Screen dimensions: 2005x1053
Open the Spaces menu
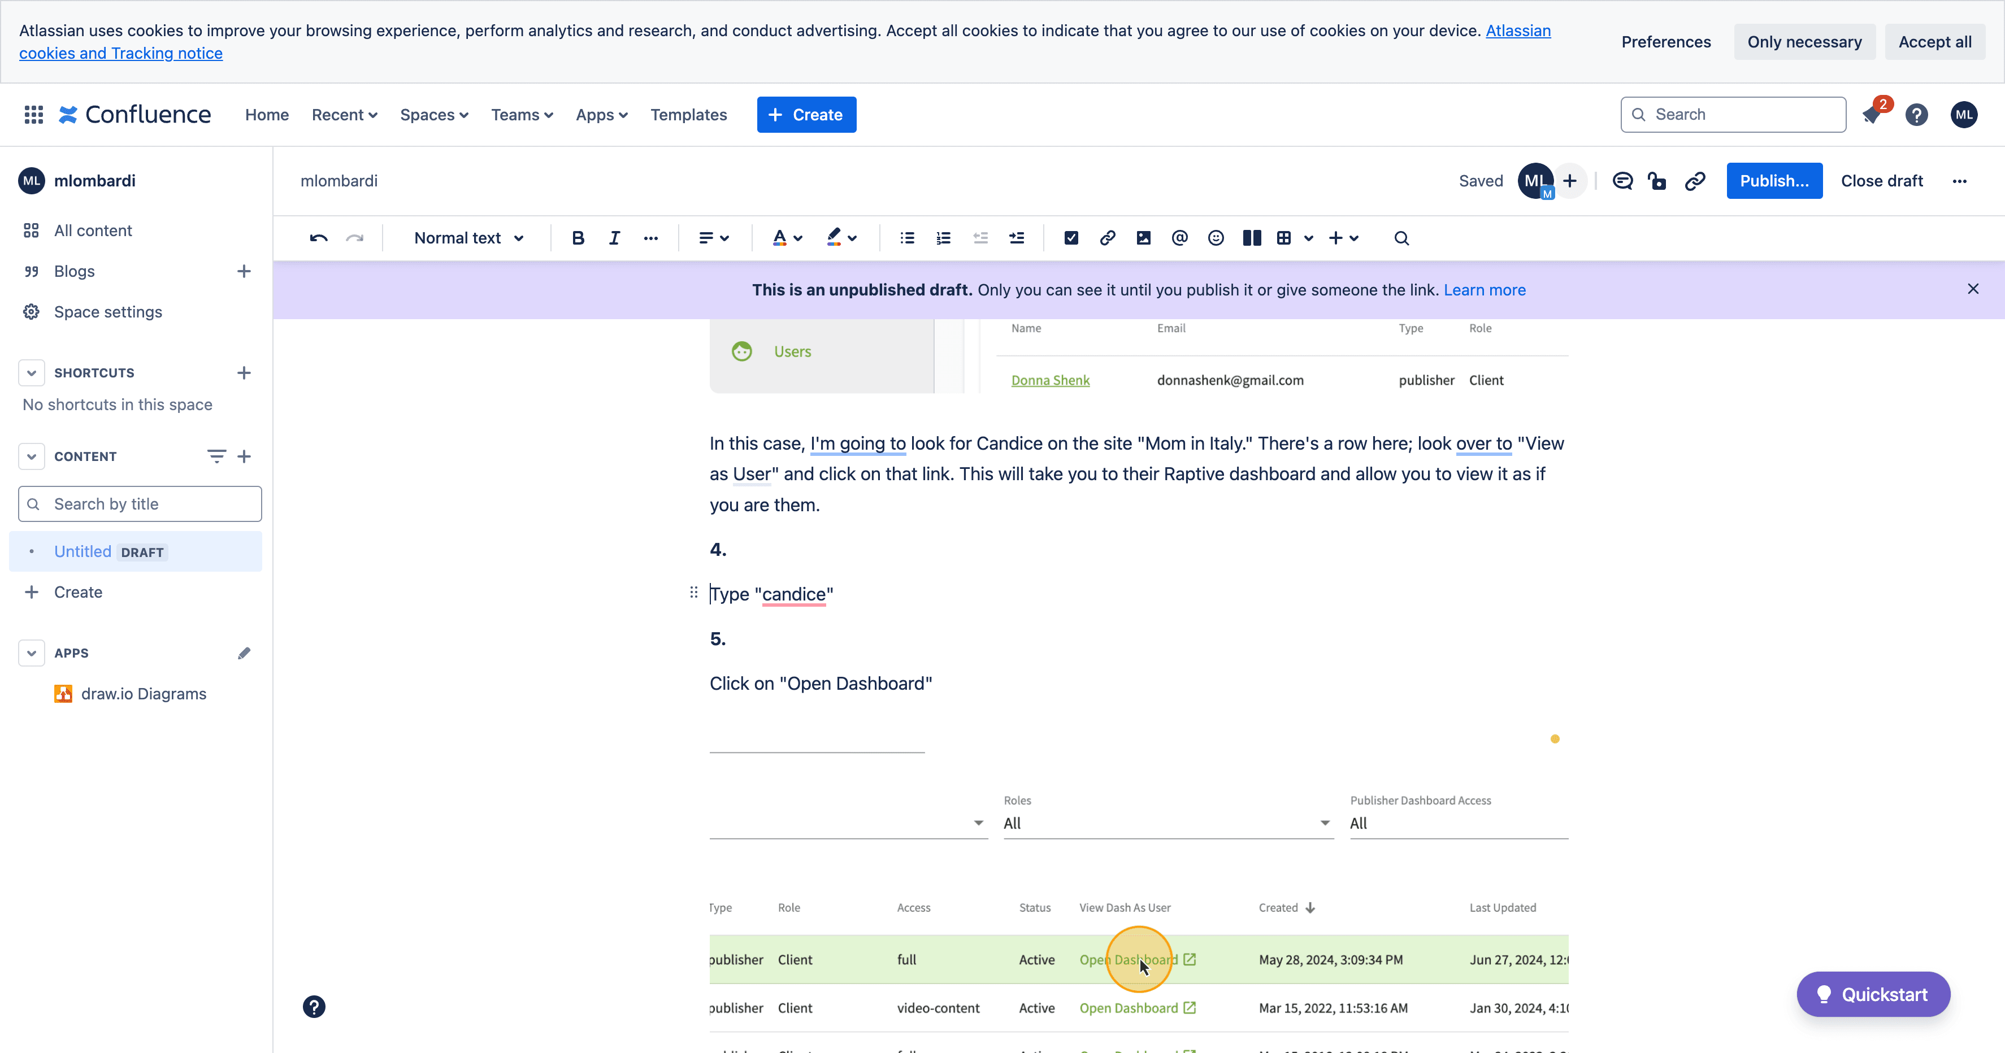(x=433, y=115)
